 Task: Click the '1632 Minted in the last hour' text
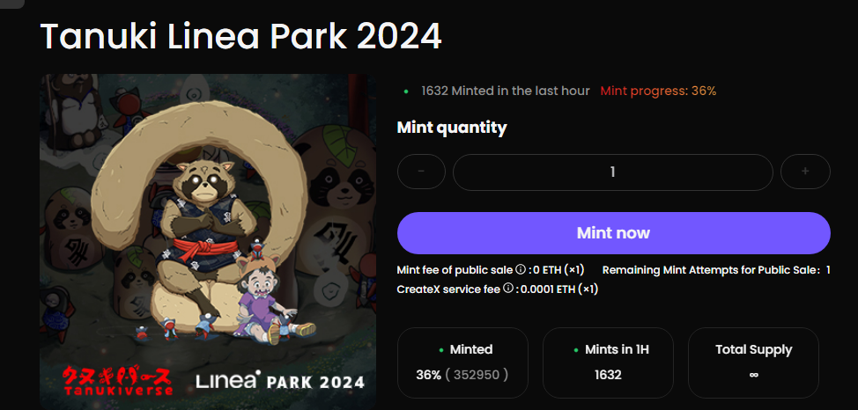(x=506, y=91)
